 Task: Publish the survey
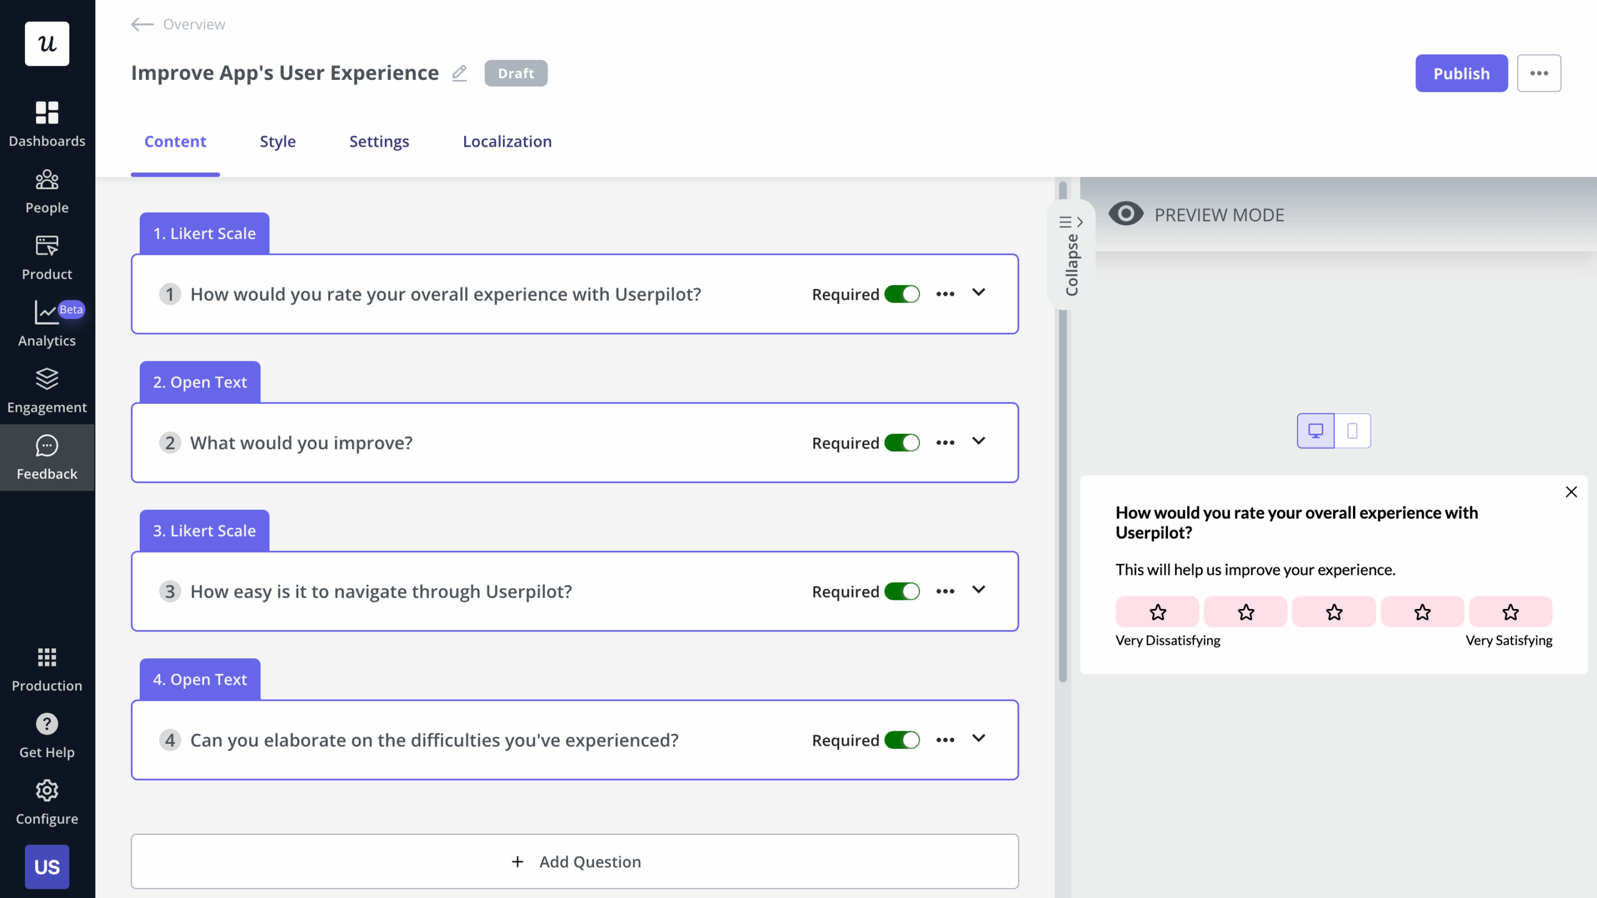click(x=1461, y=73)
